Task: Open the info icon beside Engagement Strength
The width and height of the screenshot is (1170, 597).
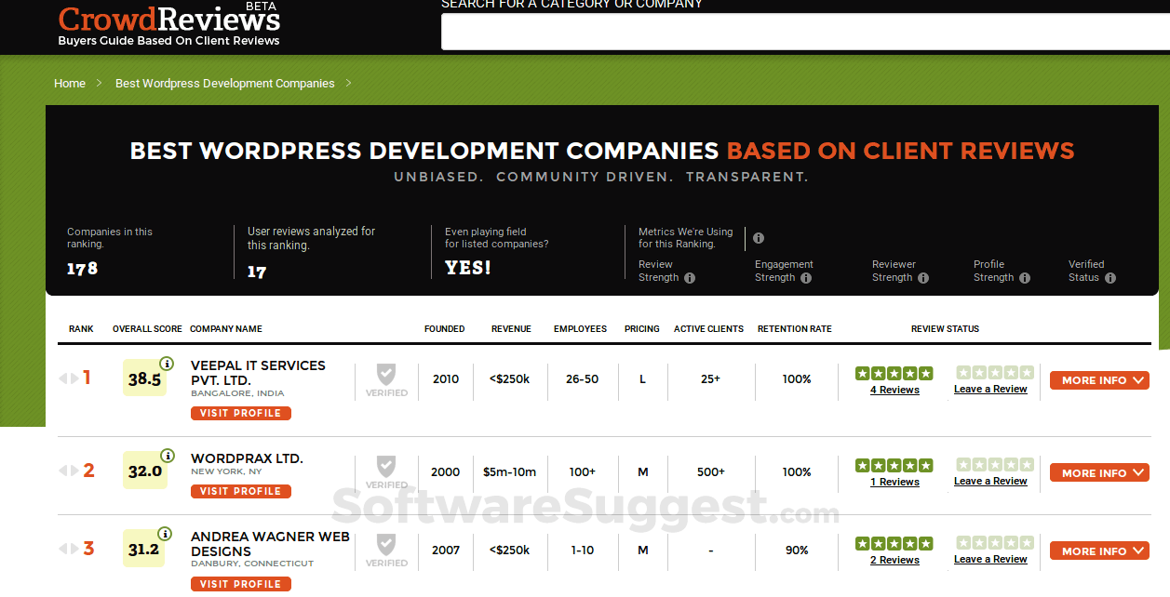Action: click(806, 277)
